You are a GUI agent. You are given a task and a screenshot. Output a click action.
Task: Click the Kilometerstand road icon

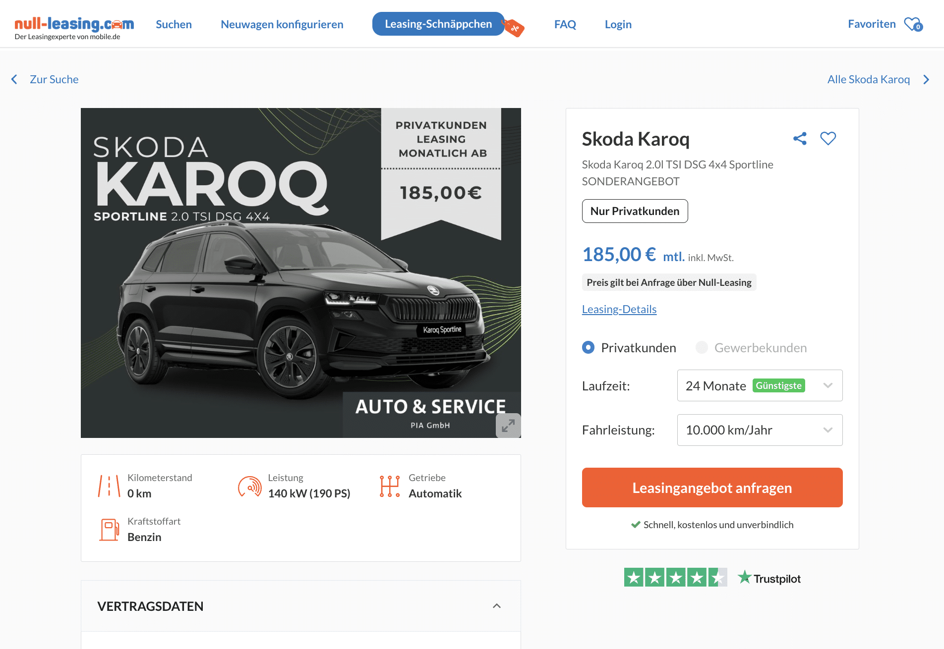(109, 486)
